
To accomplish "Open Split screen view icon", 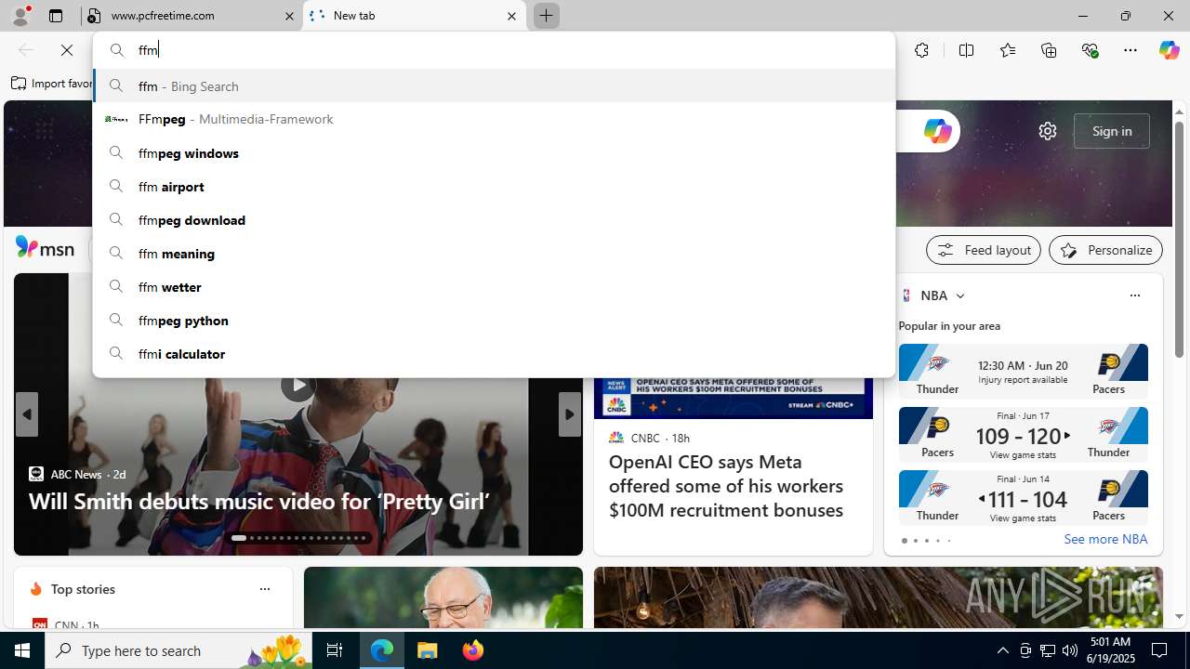I will 966,50.
